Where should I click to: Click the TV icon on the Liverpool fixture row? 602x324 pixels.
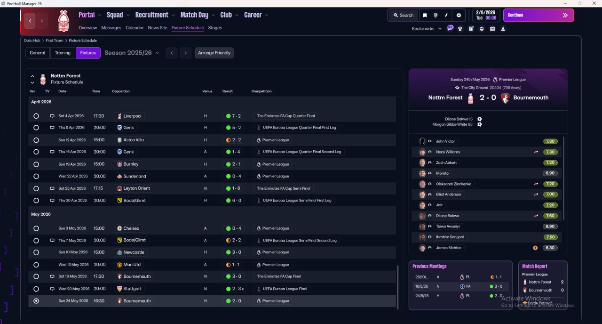(x=52, y=116)
